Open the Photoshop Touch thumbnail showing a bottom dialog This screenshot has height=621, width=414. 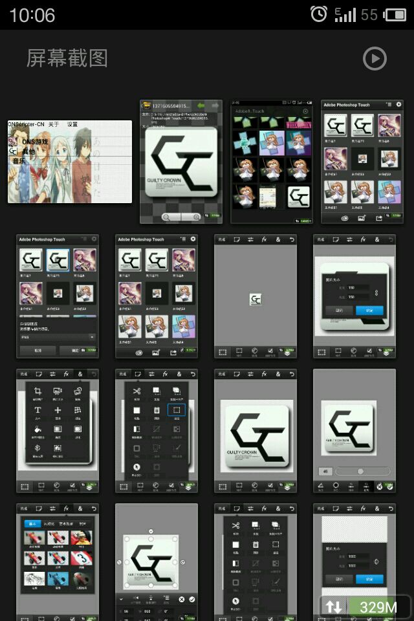pos(58,296)
